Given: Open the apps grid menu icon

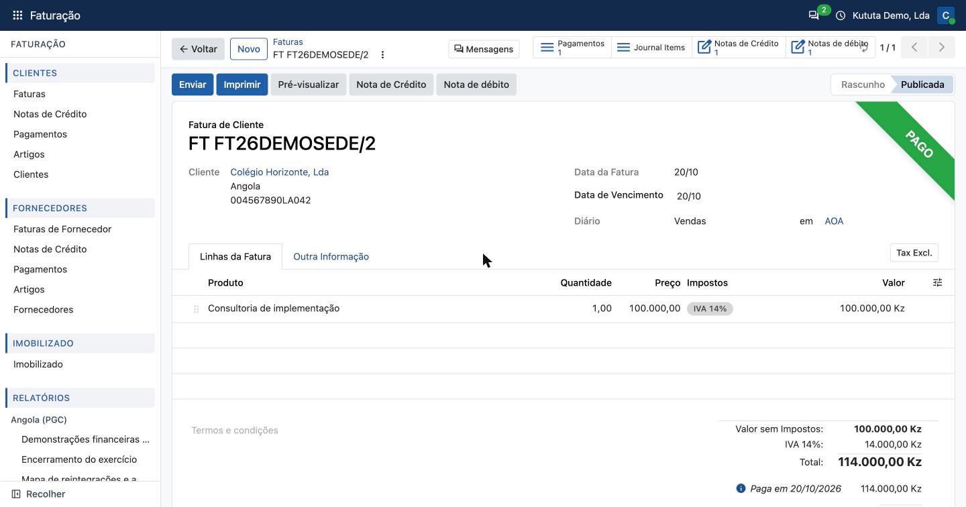Looking at the screenshot, I should [x=17, y=15].
